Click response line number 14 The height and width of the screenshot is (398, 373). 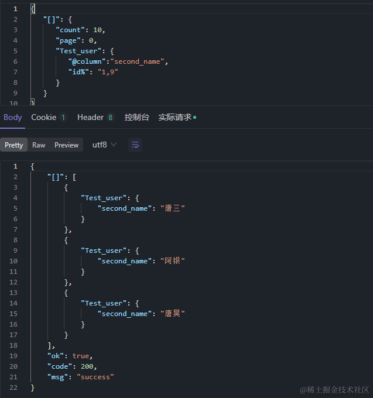13,303
